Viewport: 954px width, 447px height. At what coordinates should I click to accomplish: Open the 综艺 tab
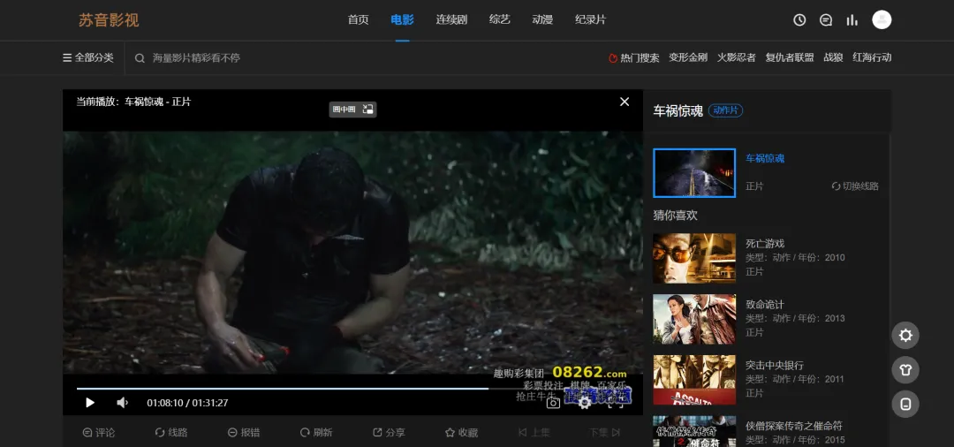pyautogui.click(x=499, y=20)
